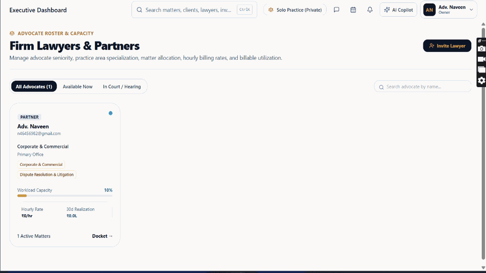Screen dimensions: 486x273
Task: Click the 10% workload value
Action: pos(108,190)
